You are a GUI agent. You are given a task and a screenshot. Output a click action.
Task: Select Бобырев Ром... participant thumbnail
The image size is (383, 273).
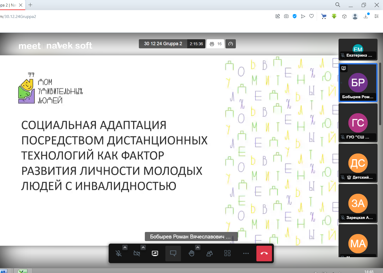(x=358, y=83)
